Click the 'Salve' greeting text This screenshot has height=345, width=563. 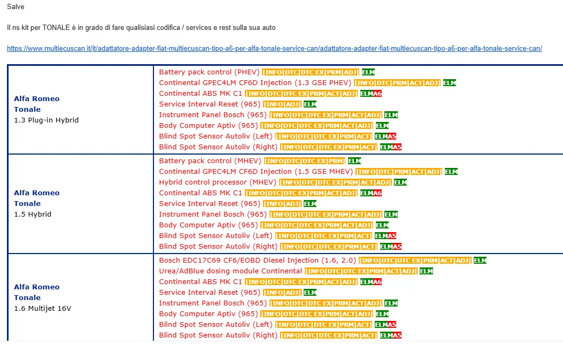pyautogui.click(x=16, y=6)
